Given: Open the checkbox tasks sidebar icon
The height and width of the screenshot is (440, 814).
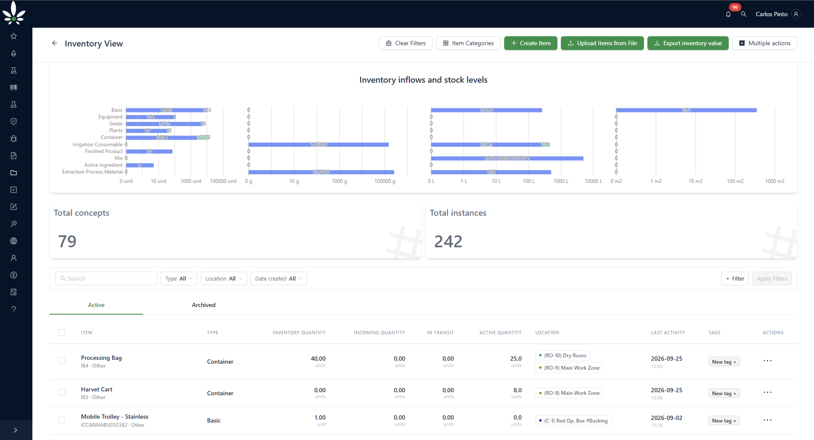Looking at the screenshot, I should click(14, 190).
